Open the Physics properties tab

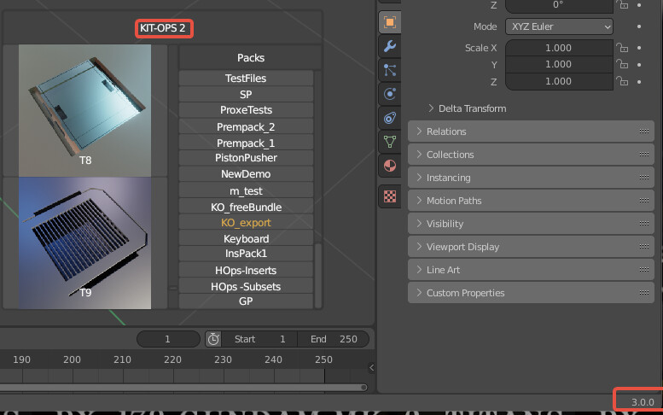point(390,93)
